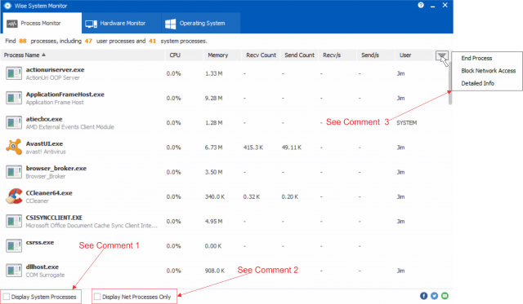Click the dllhost.exe process icon
Screen dimensions: 523x304
click(14, 271)
